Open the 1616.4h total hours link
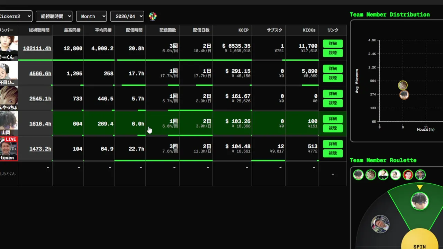 [x=40, y=124]
